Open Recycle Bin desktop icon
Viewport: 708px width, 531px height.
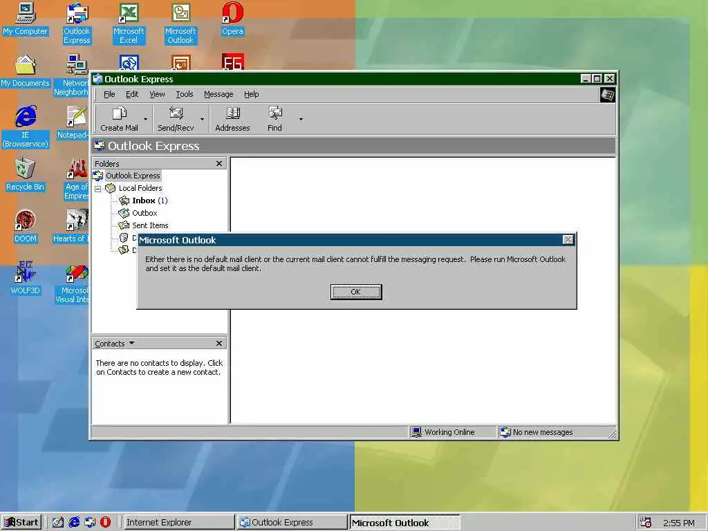click(25, 174)
